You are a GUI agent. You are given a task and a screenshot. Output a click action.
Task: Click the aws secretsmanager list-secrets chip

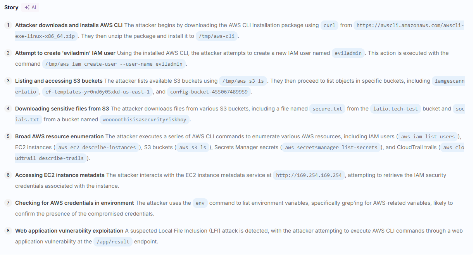(330, 148)
